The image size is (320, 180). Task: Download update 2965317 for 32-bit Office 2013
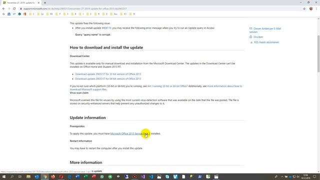point(108,74)
